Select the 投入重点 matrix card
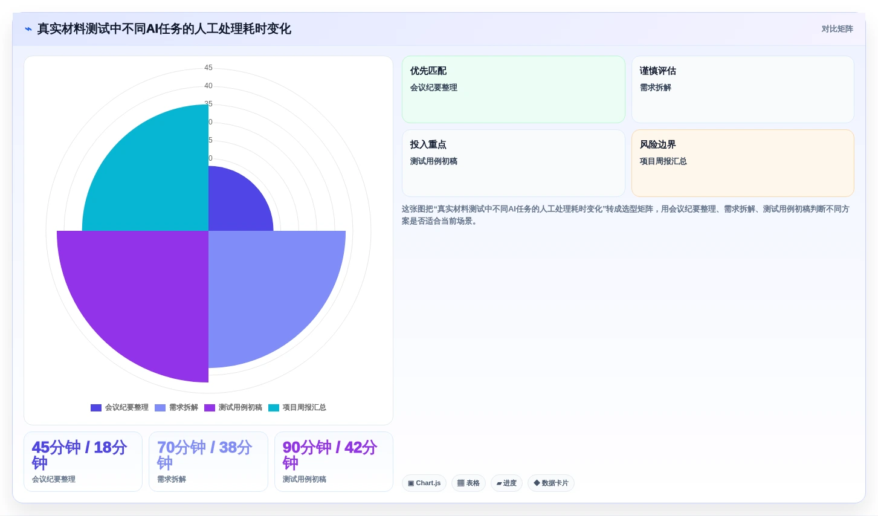The height and width of the screenshot is (516, 878). (514, 163)
